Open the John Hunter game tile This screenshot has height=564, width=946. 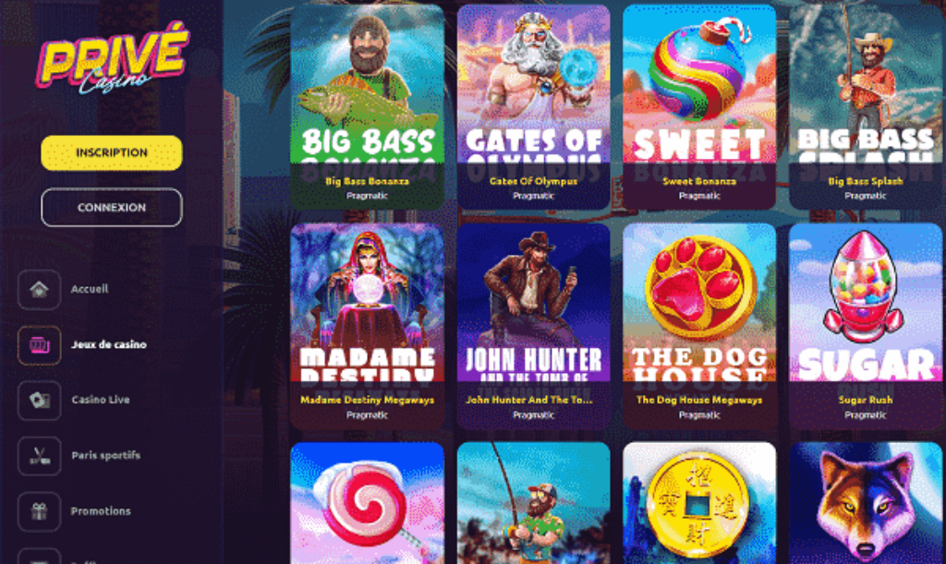click(x=533, y=326)
